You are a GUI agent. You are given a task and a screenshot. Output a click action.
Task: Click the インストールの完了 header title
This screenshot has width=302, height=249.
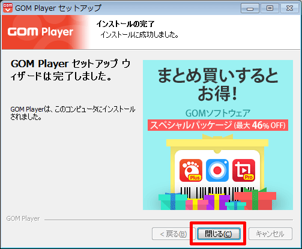[125, 24]
